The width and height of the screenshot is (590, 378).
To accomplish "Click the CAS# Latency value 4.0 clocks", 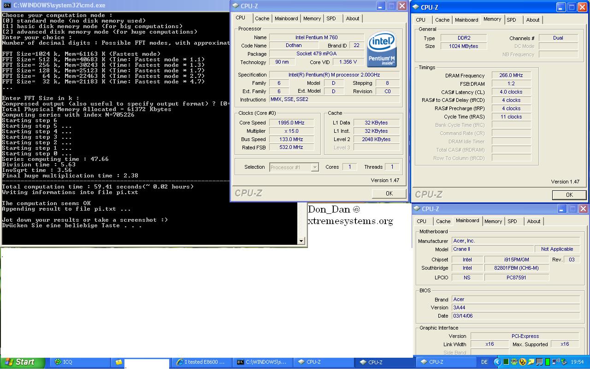I will pyautogui.click(x=511, y=92).
